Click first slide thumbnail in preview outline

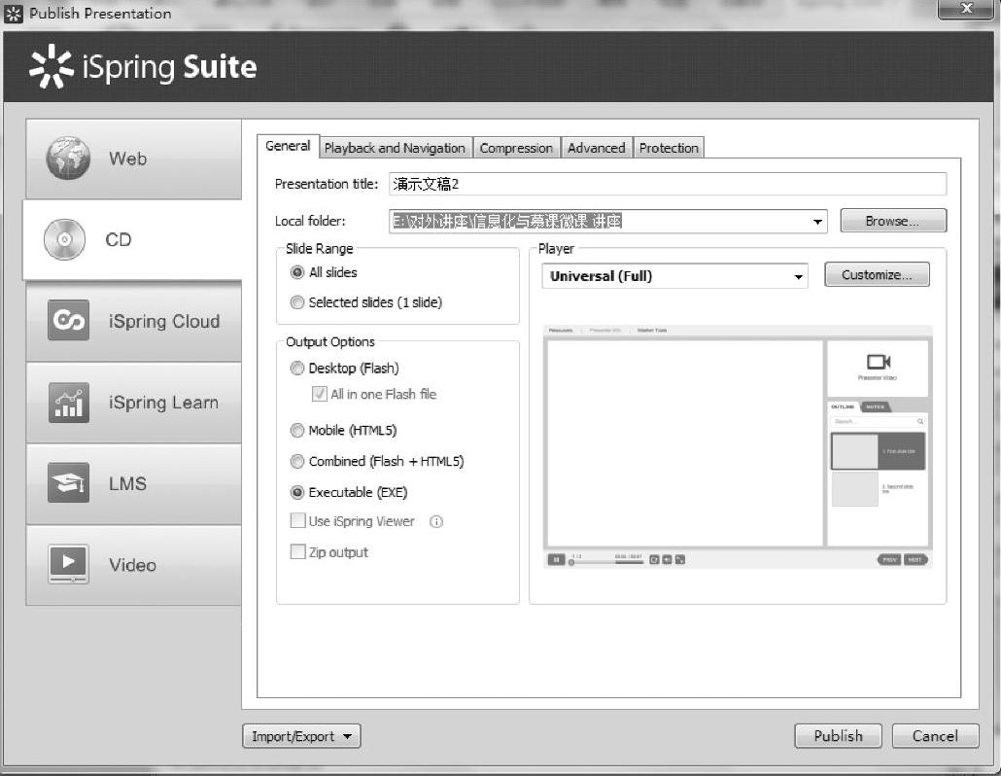coord(854,451)
